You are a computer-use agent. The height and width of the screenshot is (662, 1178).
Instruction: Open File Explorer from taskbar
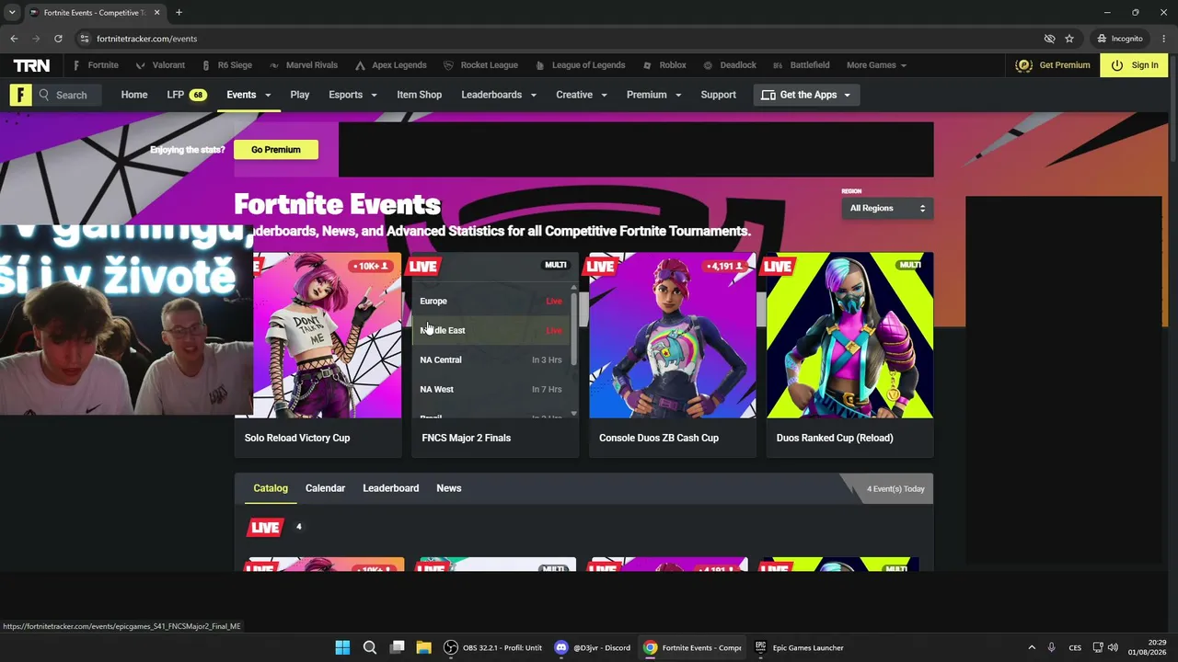pyautogui.click(x=423, y=647)
